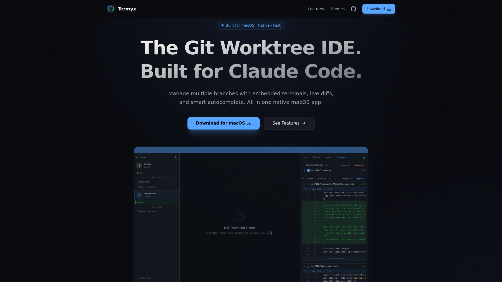
Task: Open the Features nav link
Action: (316, 9)
